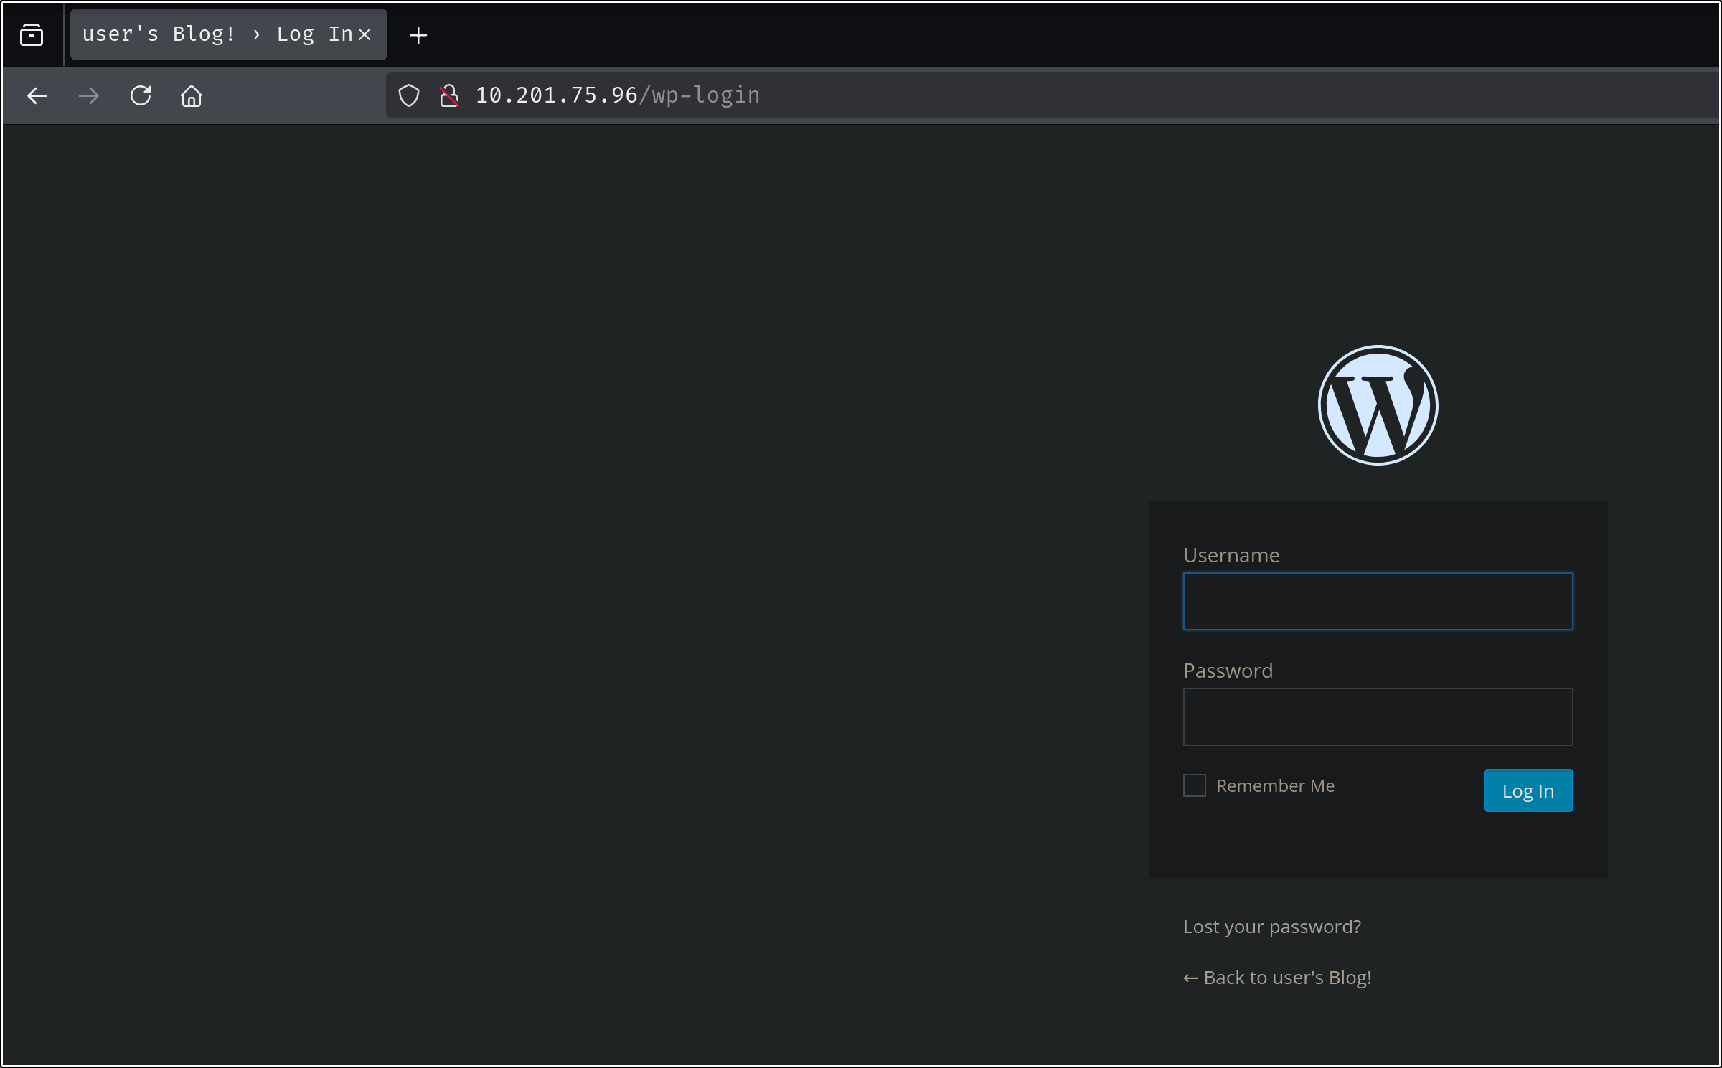Open the Firefox View icon at top-left

click(x=32, y=34)
